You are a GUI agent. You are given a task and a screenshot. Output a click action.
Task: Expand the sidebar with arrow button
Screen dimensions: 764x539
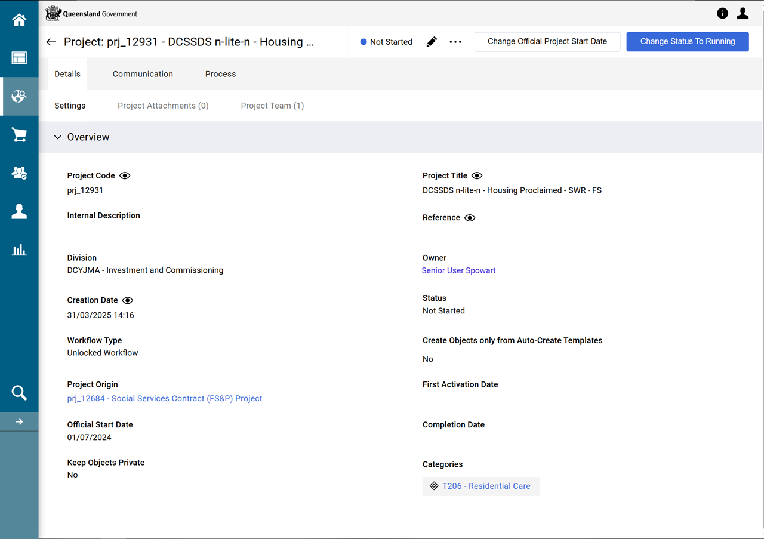19,422
